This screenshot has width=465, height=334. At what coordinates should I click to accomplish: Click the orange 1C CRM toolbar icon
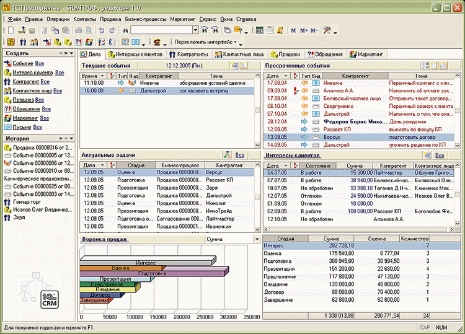click(x=11, y=42)
